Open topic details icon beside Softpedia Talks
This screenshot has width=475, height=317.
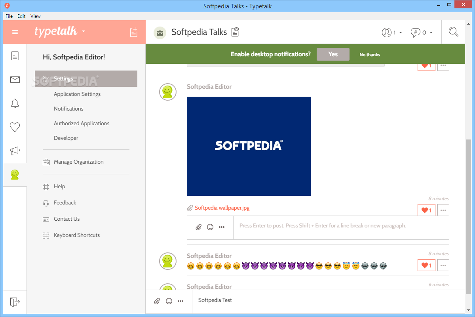point(236,32)
